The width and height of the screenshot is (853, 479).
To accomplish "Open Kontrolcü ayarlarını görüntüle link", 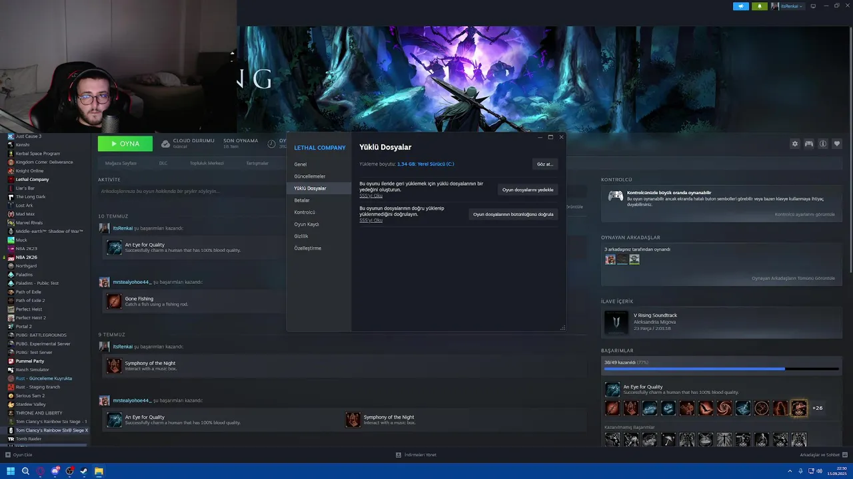I will pyautogui.click(x=804, y=214).
